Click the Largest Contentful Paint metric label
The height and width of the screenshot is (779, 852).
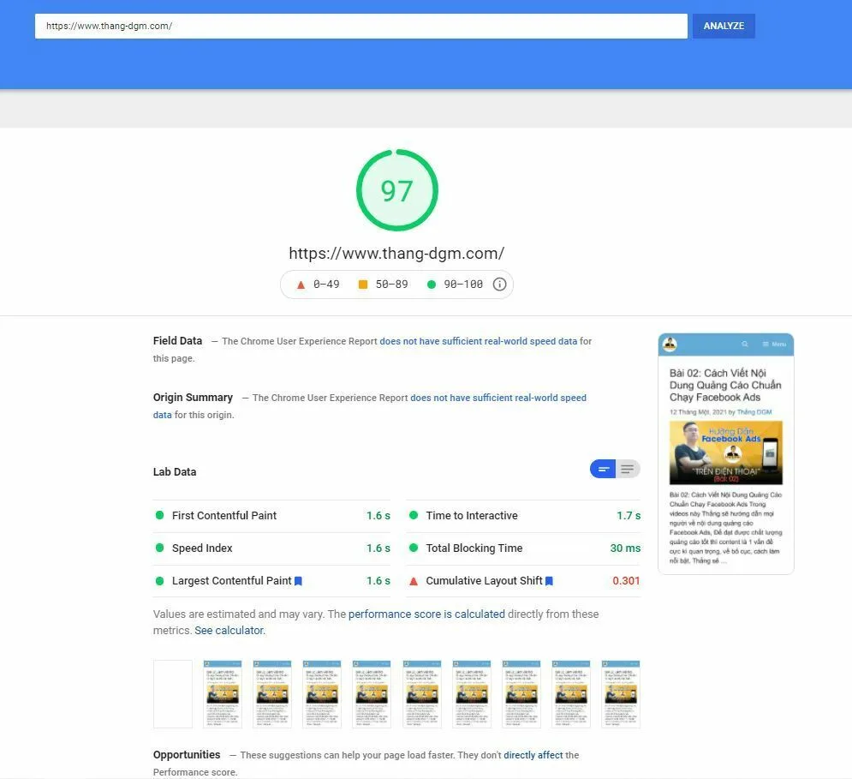(231, 581)
